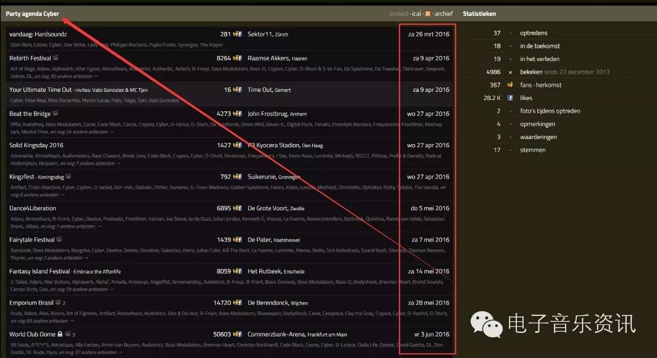This screenshot has height=358, width=657.
Task: Click the Facebook icon beside likes
Action: (x=510, y=98)
